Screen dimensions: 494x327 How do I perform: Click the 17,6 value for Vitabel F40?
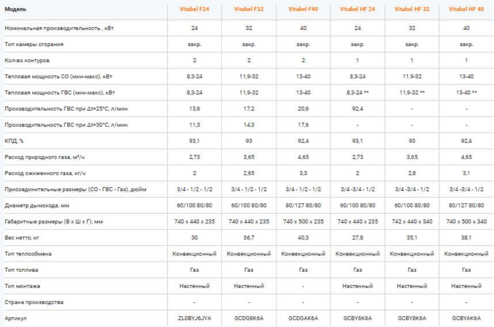[x=303, y=125]
